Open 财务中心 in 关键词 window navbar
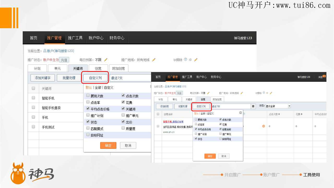 [x=117, y=38]
